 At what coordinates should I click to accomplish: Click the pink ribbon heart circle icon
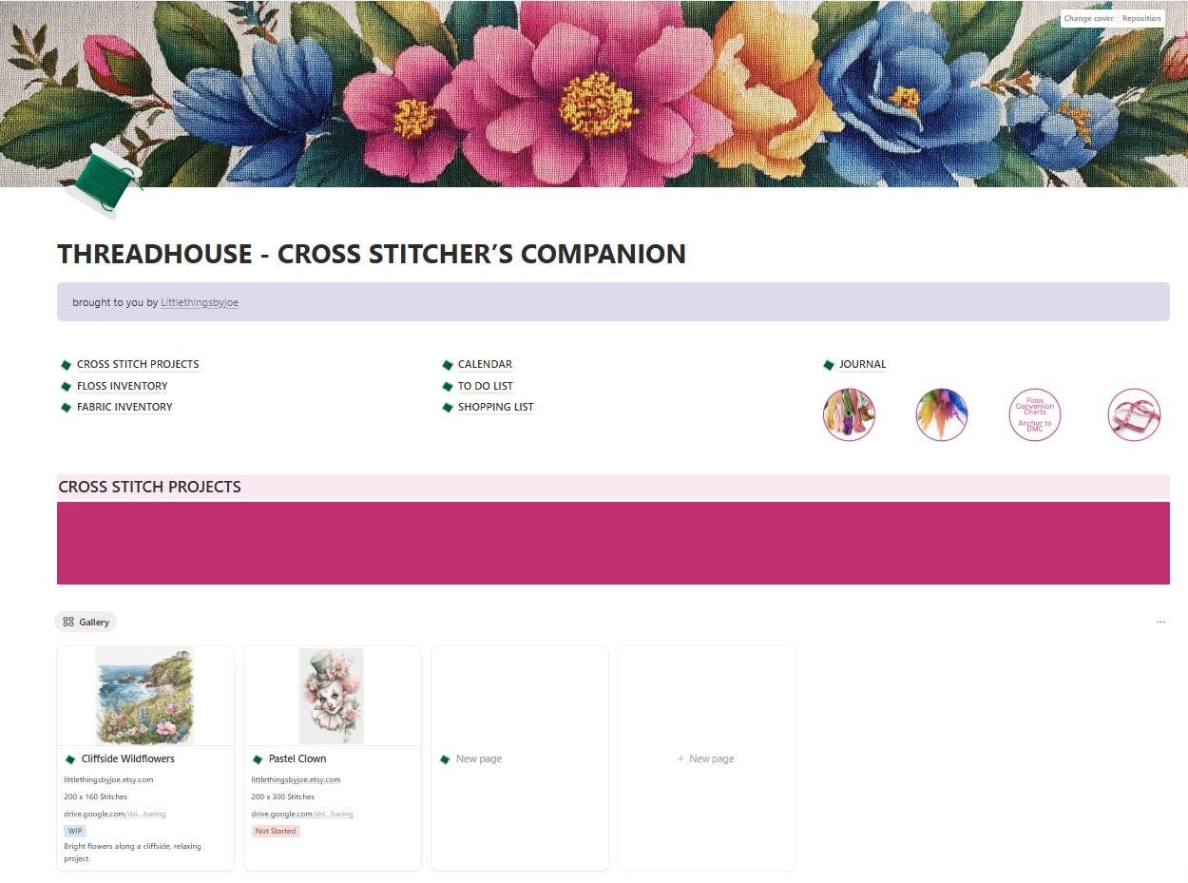pyautogui.click(x=1134, y=414)
